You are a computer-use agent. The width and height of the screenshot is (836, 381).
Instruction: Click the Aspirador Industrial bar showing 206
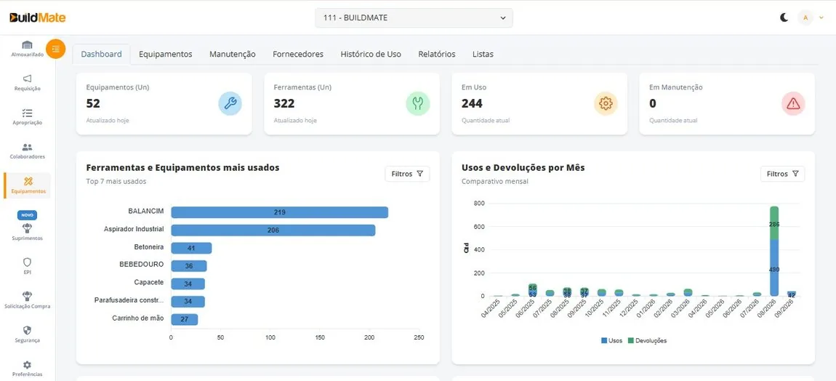click(273, 230)
